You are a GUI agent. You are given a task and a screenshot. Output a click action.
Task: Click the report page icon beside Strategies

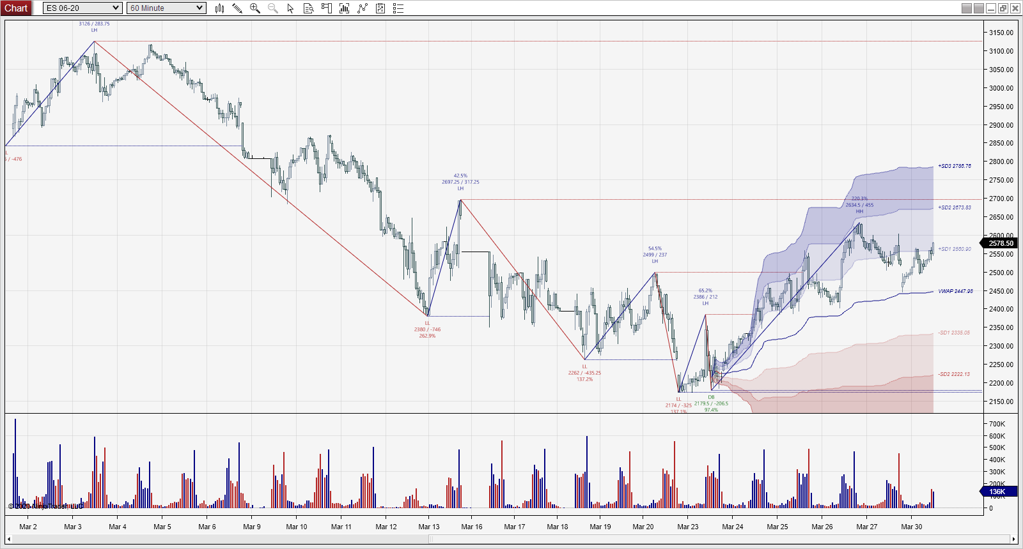[x=380, y=8]
